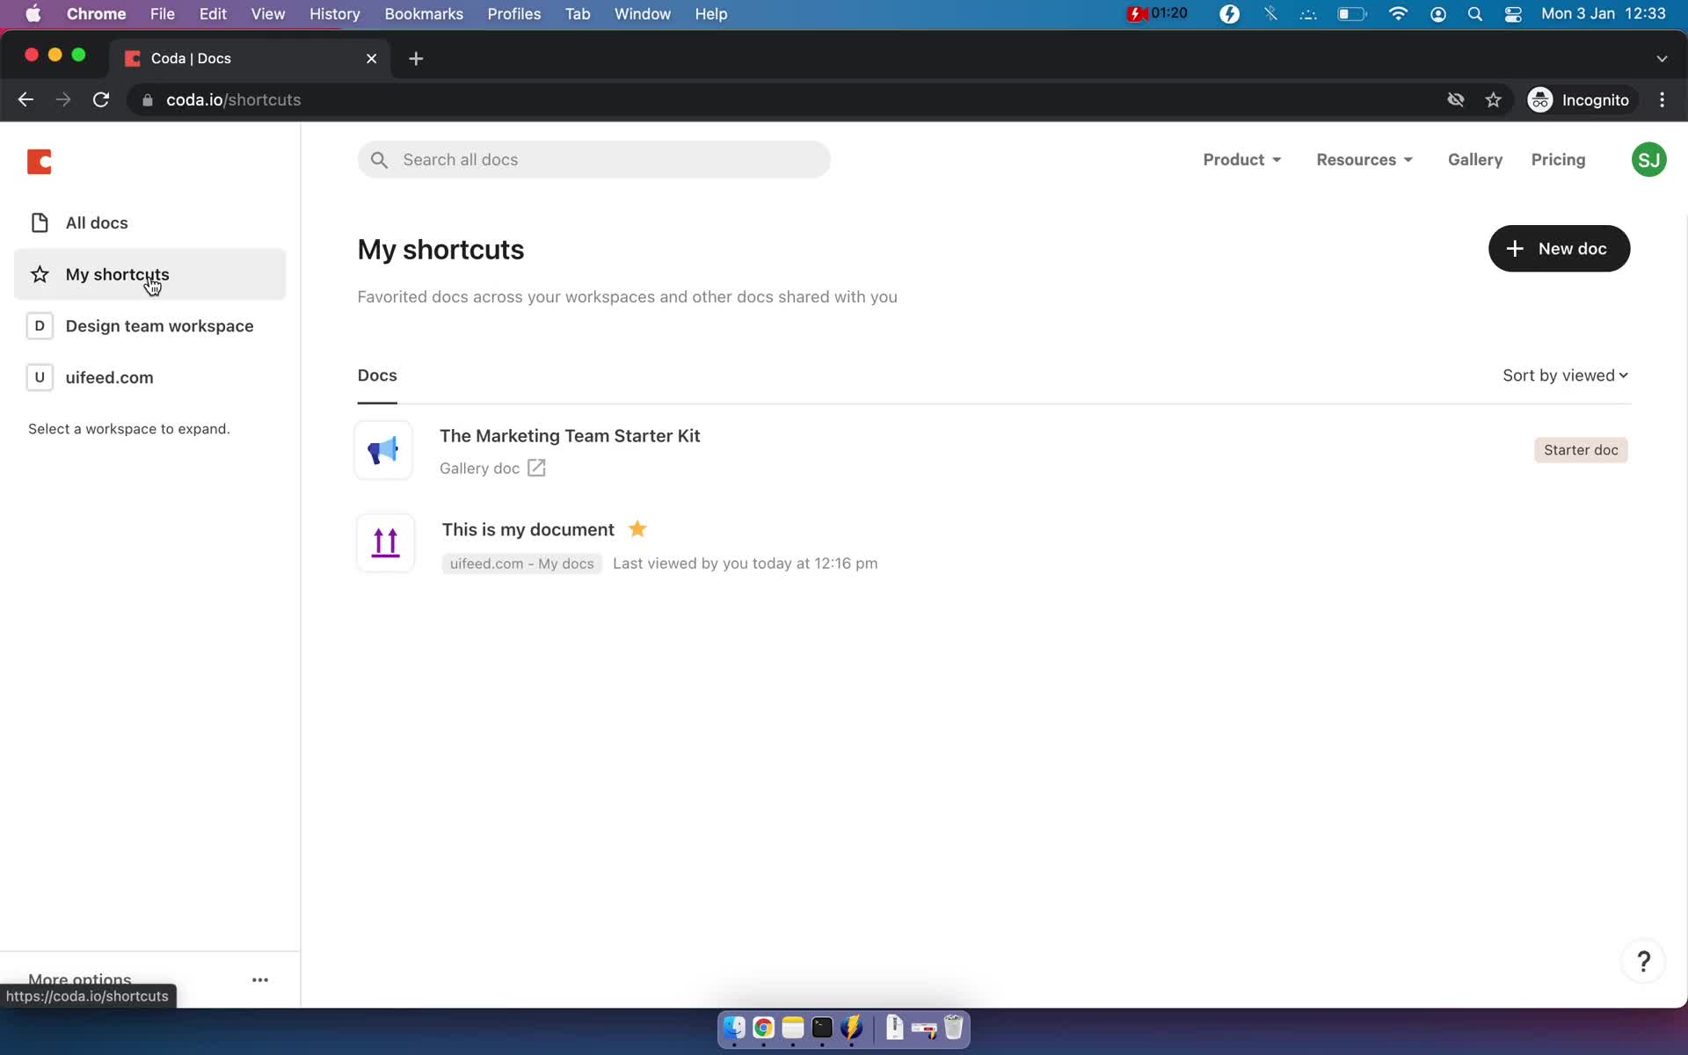Open the Apple menu
This screenshot has height=1055, width=1688.
(33, 14)
